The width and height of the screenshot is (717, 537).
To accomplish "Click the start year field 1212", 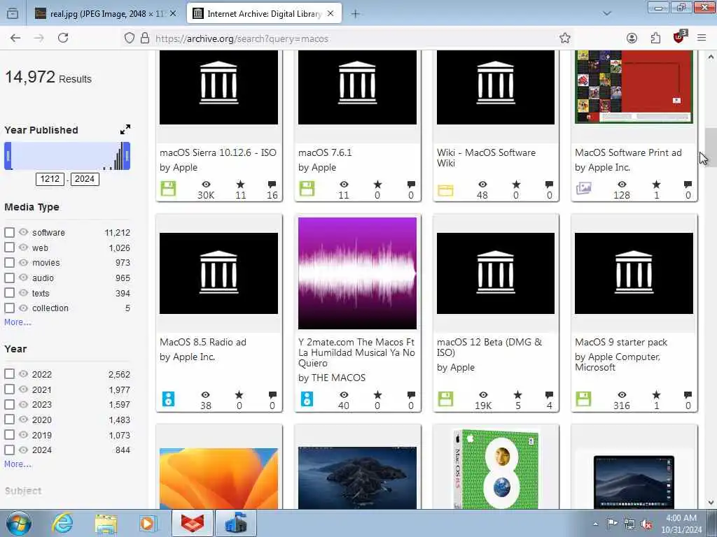I will pyautogui.click(x=50, y=178).
